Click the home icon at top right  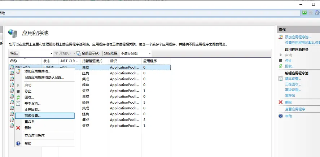click(x=317, y=13)
